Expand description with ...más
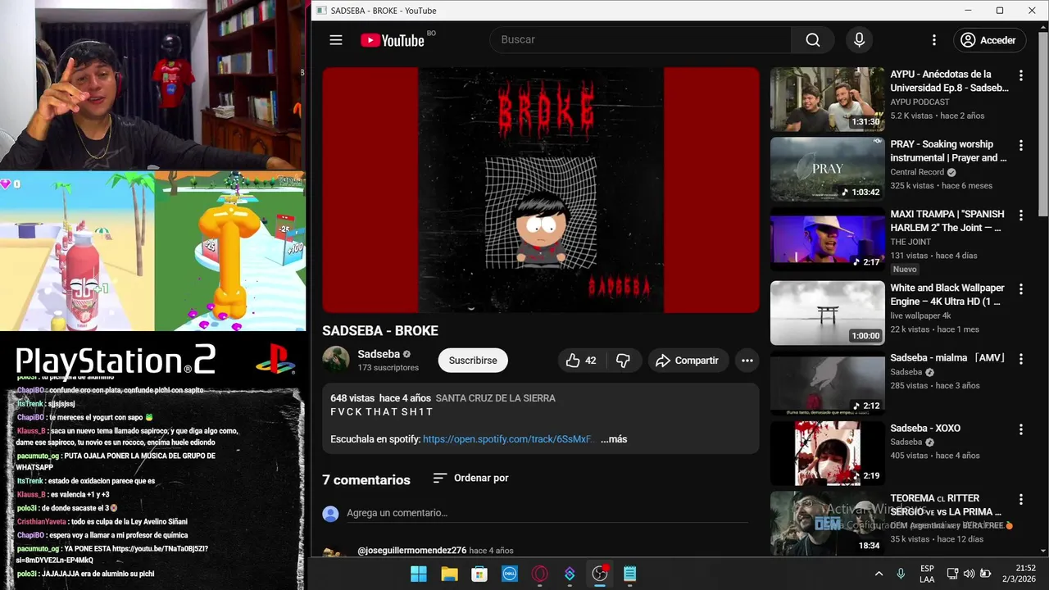The width and height of the screenshot is (1049, 590). [x=614, y=439]
